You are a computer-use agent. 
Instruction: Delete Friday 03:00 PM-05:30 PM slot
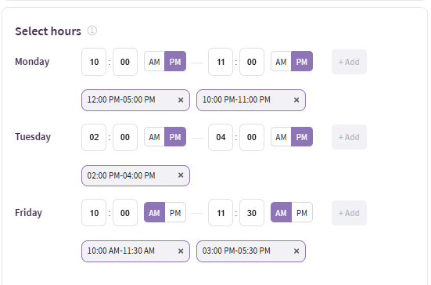coord(296,251)
